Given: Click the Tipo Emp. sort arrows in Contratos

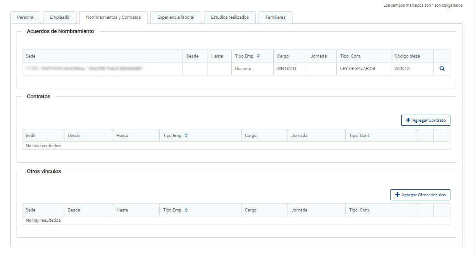Looking at the screenshot, I should tap(186, 136).
